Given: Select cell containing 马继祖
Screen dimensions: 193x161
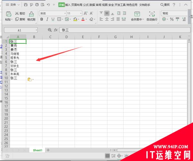Looking at the screenshot, I should (x=18, y=54).
